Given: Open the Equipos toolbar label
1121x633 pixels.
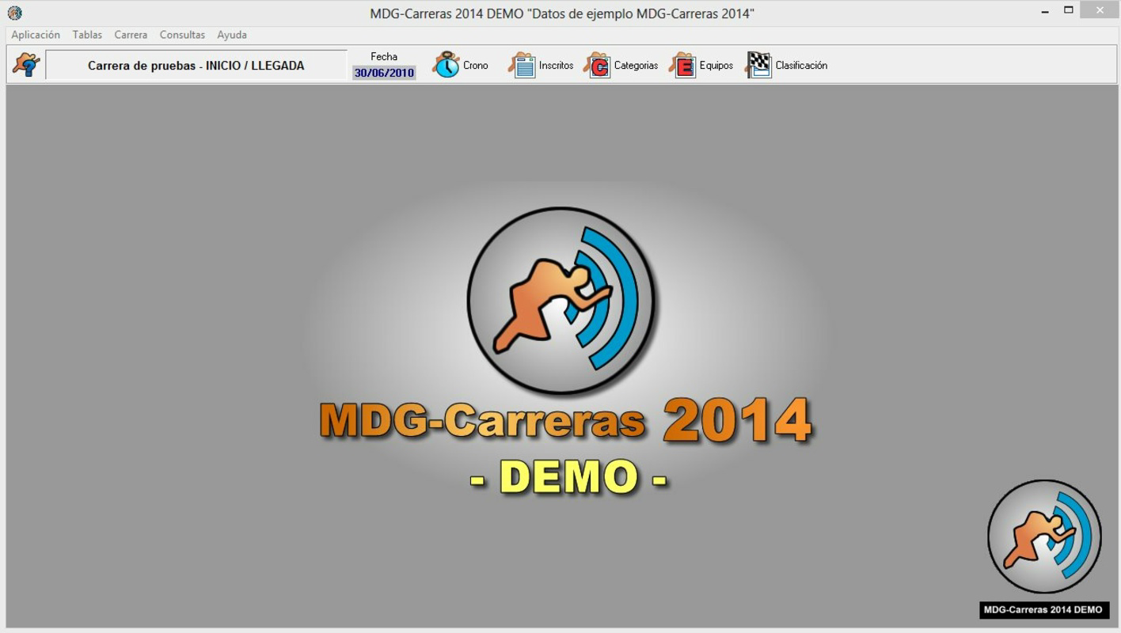Looking at the screenshot, I should click(x=716, y=66).
